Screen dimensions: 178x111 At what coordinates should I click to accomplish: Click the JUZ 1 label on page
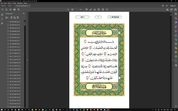pos(82,17)
